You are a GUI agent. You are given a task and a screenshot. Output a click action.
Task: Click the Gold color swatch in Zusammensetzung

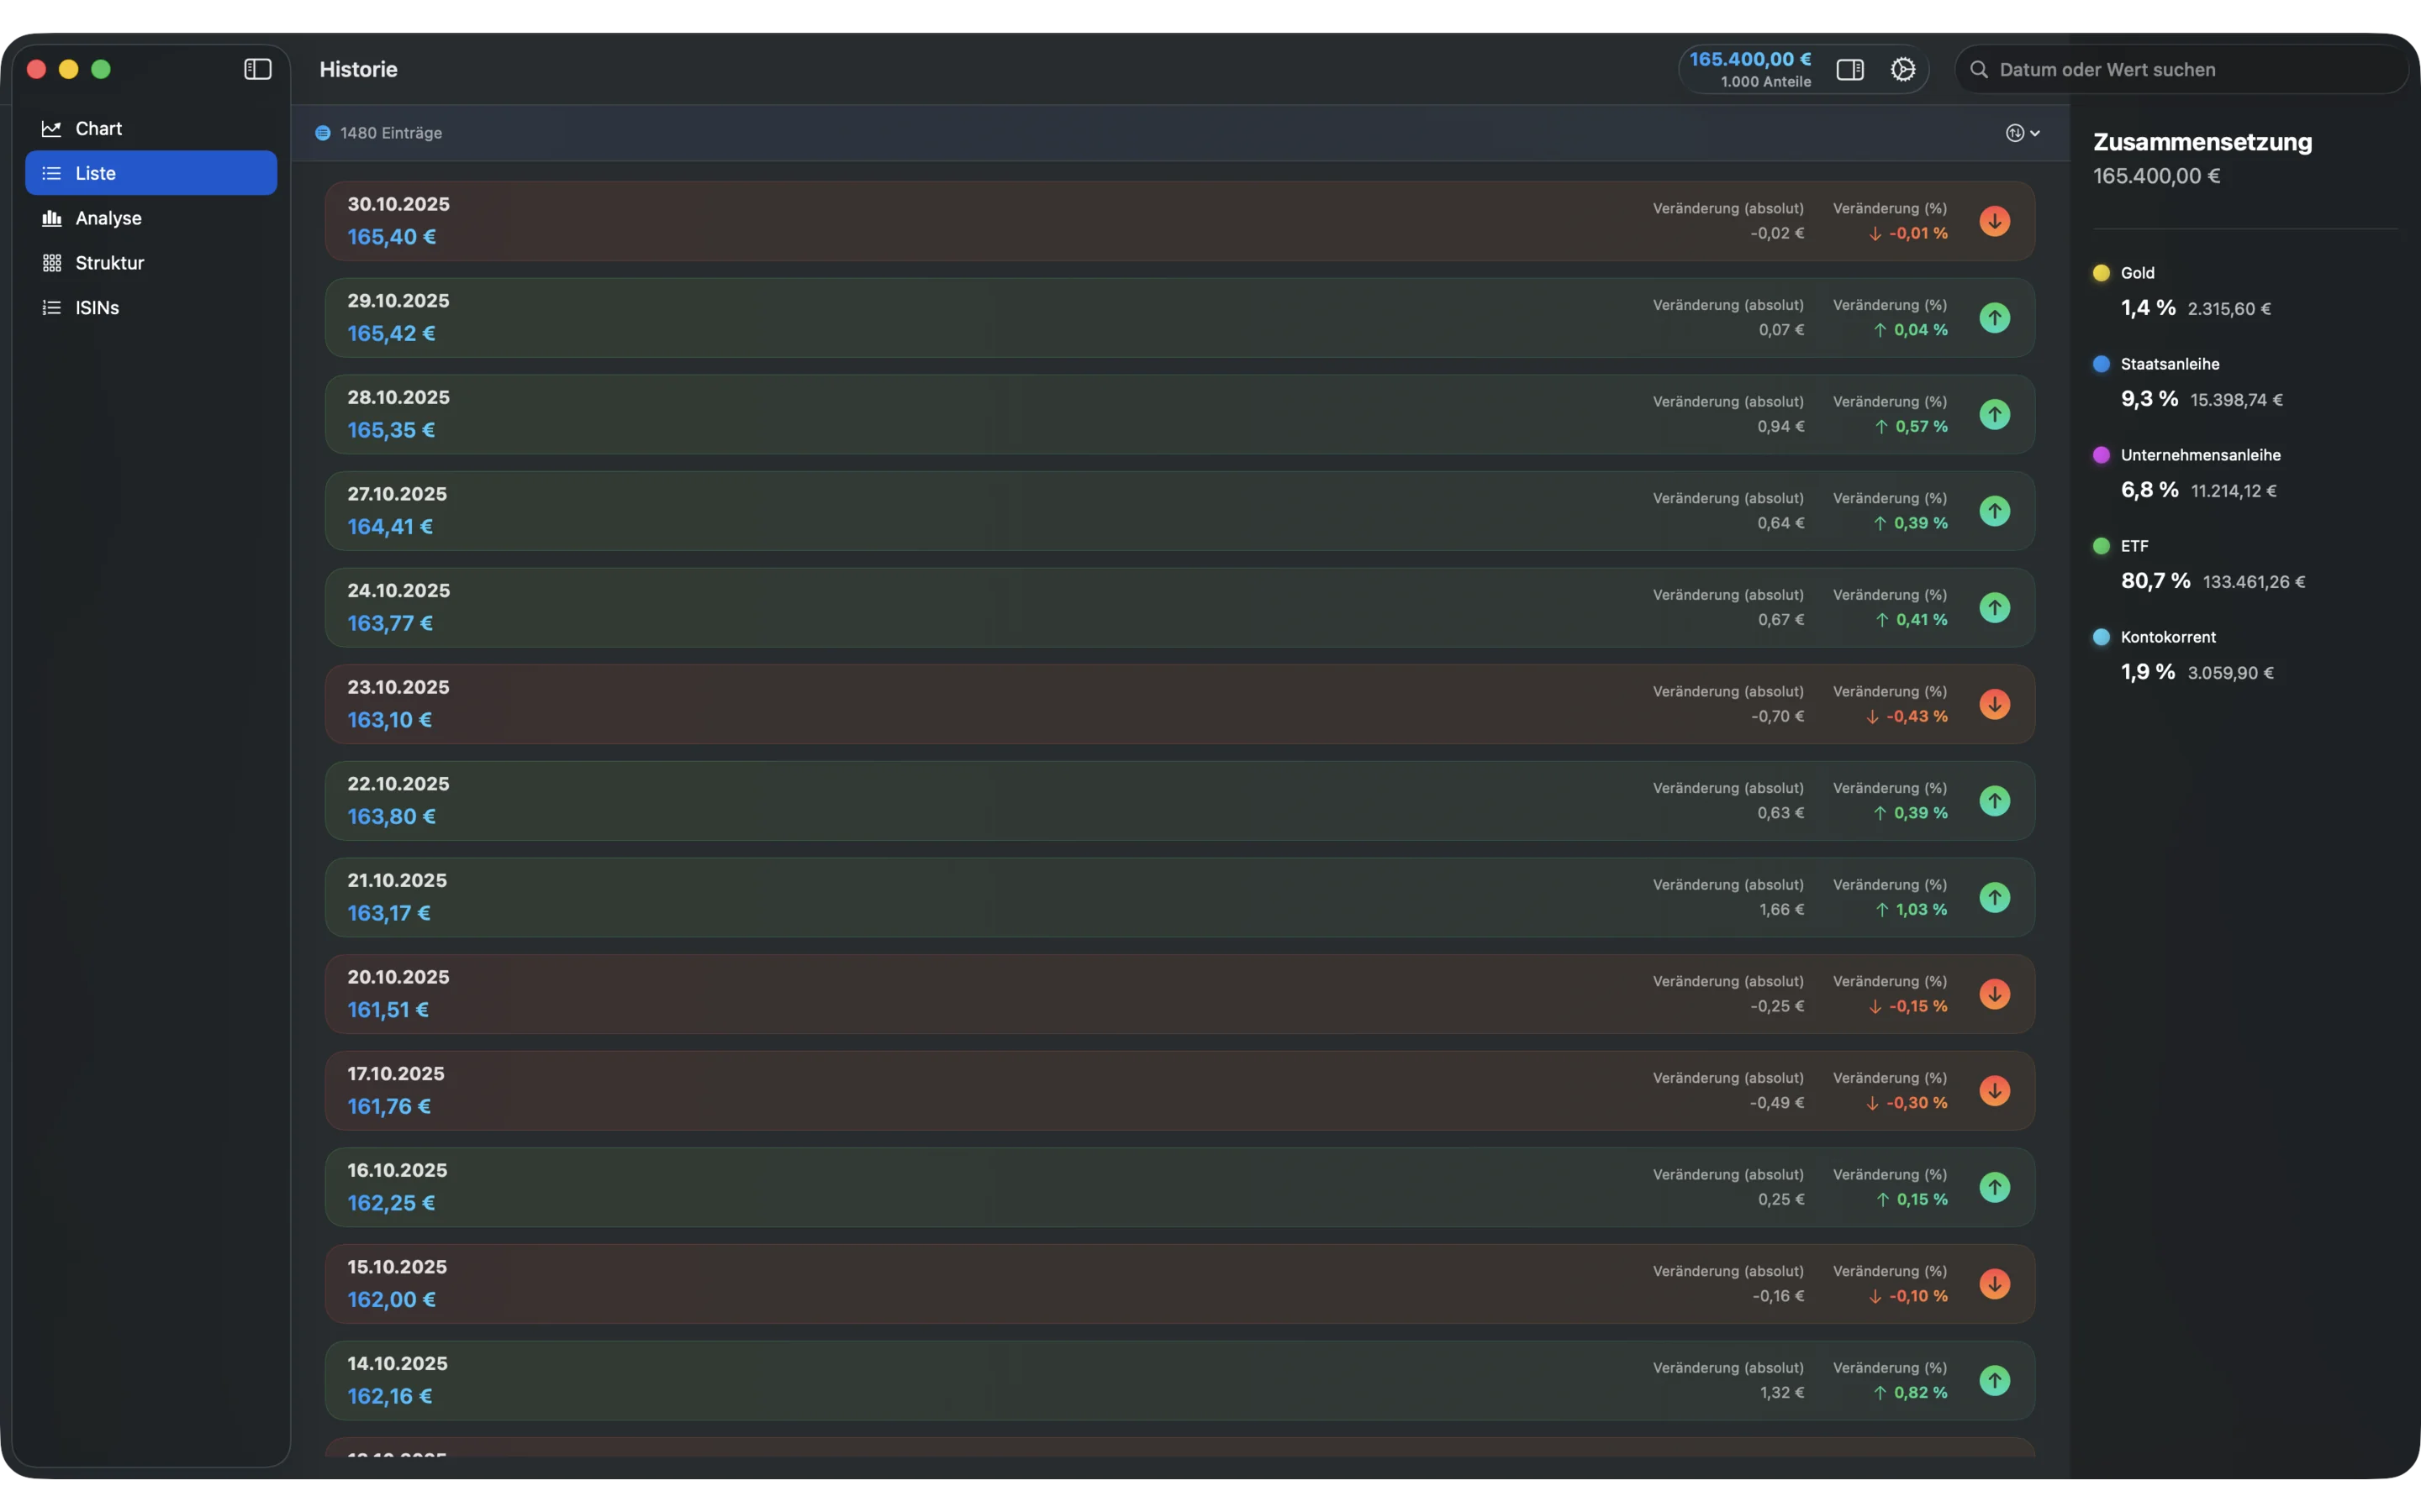[2102, 271]
